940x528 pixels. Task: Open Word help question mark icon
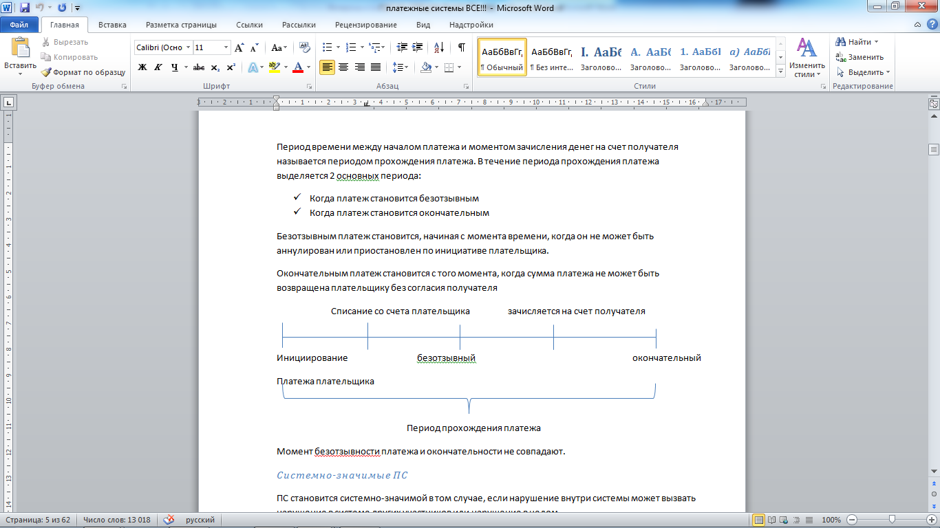[932, 25]
